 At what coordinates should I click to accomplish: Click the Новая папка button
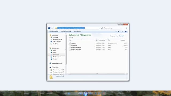tap(78, 31)
